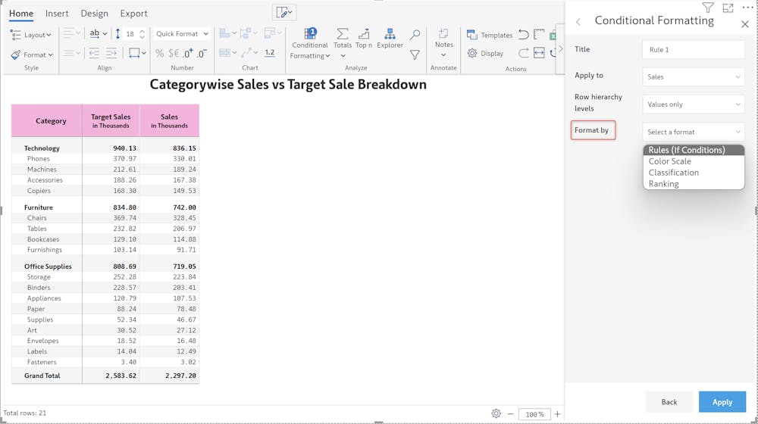Decrease decimal places
758x424 pixels.
[202, 54]
